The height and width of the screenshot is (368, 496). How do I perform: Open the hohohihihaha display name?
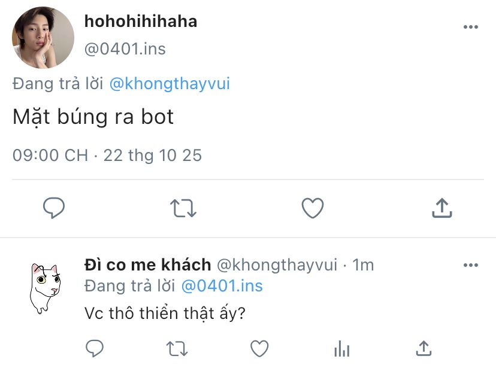[141, 22]
